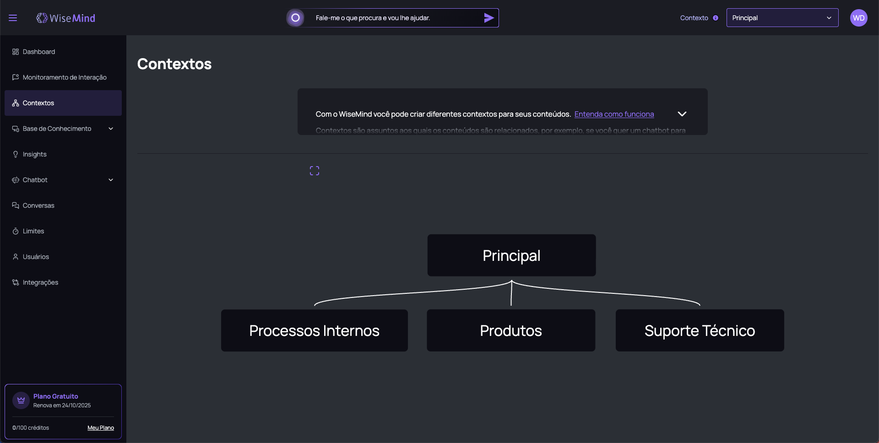Viewport: 879px width, 443px height.
Task: Click the WiseMind logo
Action: coord(66,18)
